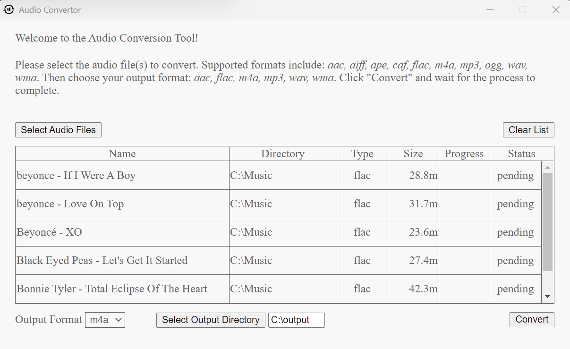Click the Select Audio Files button

pyautogui.click(x=58, y=129)
